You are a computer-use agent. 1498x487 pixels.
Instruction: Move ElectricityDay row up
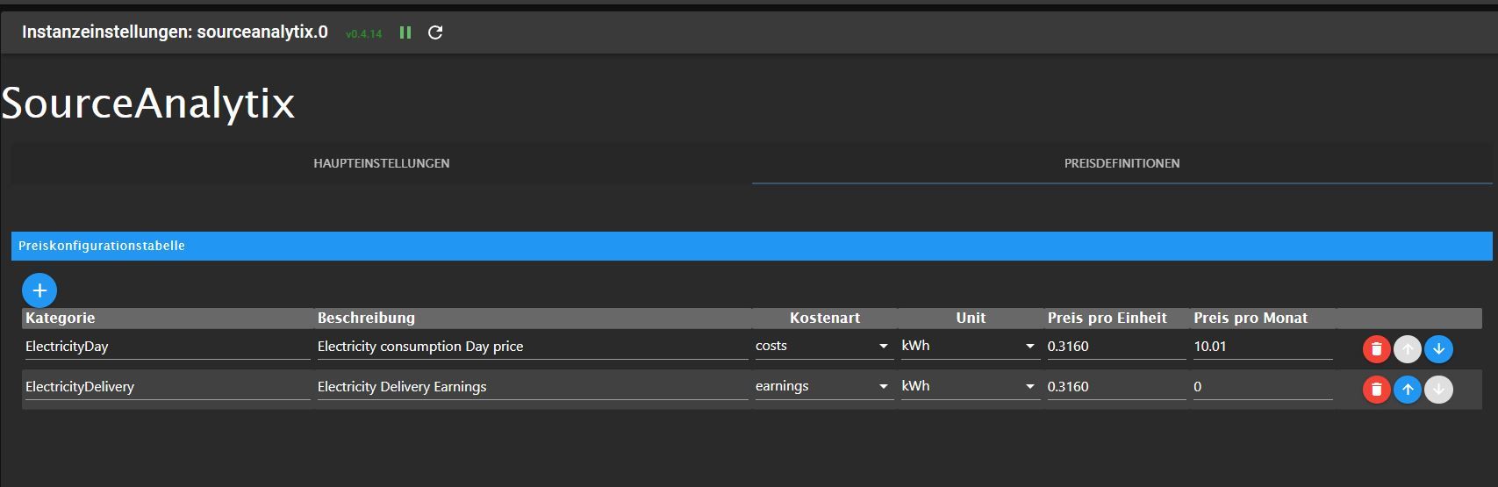click(1408, 349)
